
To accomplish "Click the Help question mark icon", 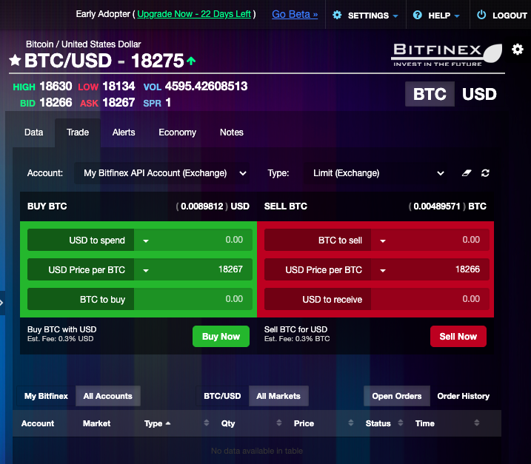I will point(417,15).
